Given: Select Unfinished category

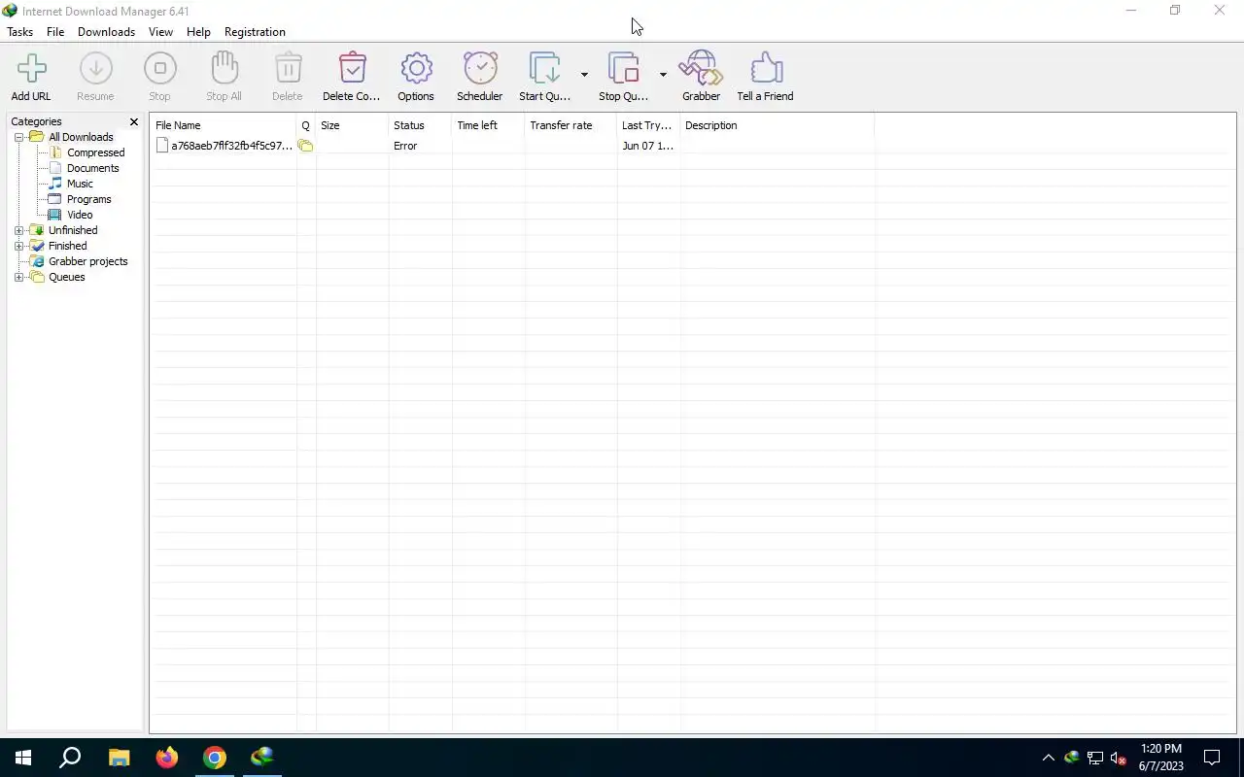Looking at the screenshot, I should (x=73, y=230).
